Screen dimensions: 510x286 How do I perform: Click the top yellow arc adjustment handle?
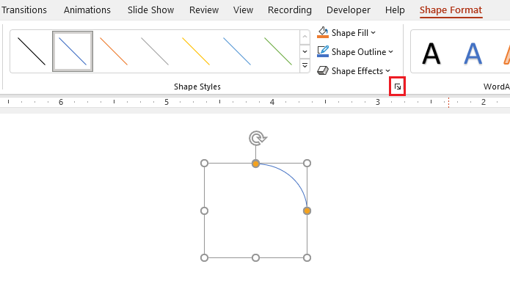[255, 164]
